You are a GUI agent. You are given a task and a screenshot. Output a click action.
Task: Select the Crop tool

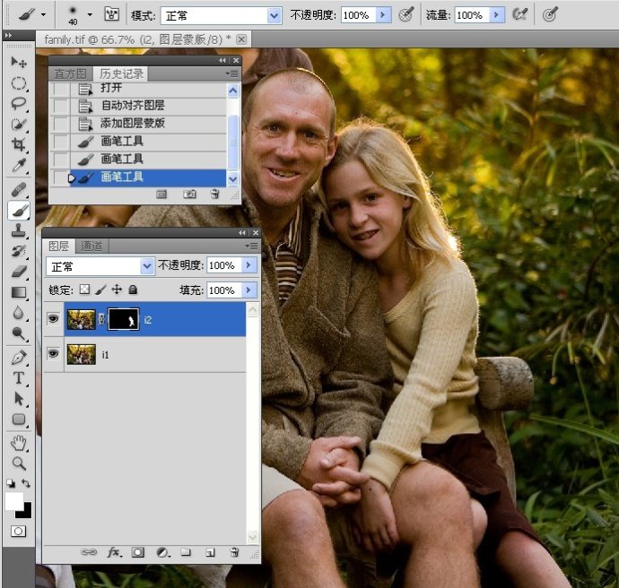(19, 144)
